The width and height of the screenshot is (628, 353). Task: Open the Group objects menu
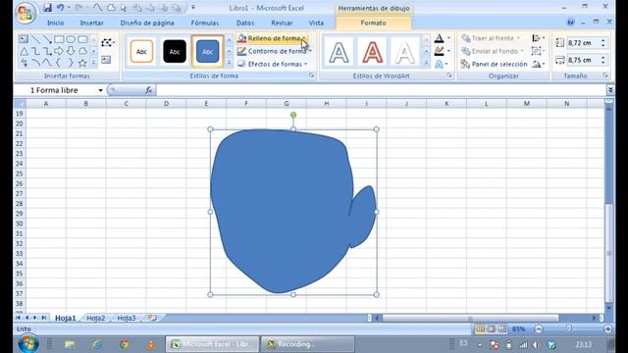(x=538, y=51)
